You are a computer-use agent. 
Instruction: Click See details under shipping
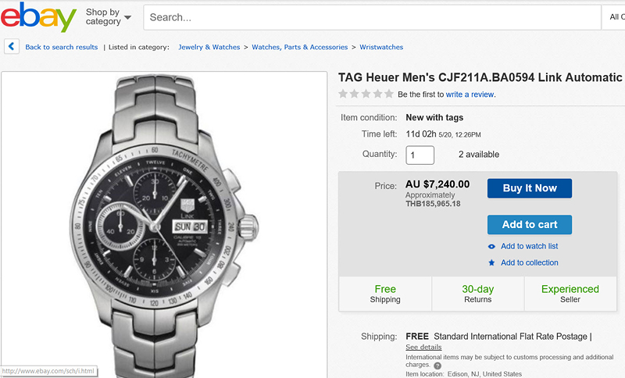pos(423,347)
